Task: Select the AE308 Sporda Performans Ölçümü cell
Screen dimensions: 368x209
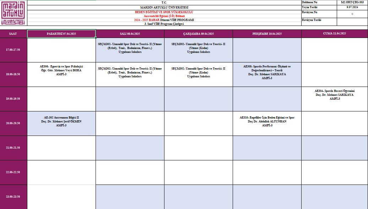Action: pos(267,75)
